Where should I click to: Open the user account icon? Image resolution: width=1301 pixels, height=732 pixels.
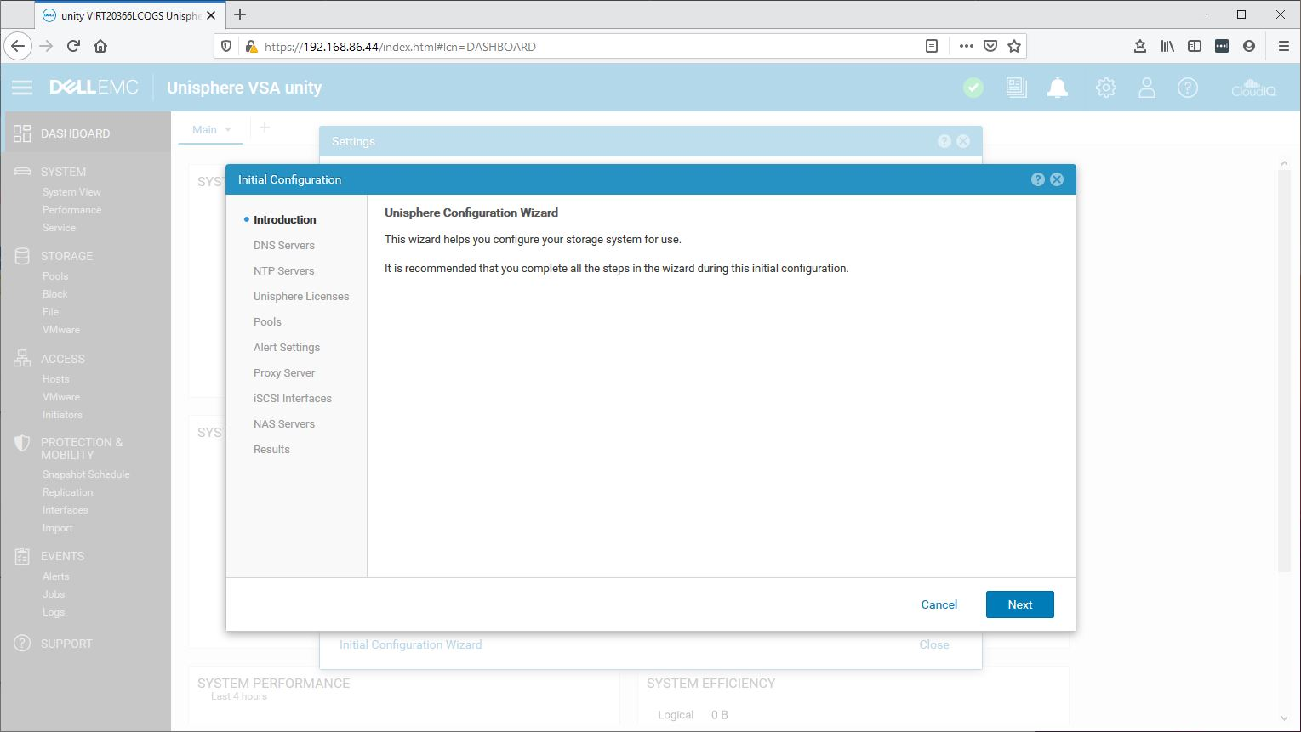pyautogui.click(x=1147, y=88)
